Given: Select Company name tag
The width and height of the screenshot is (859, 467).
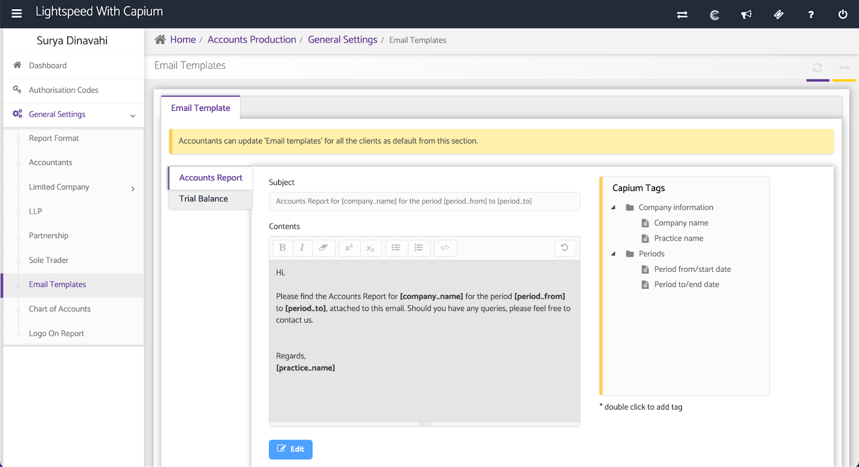Looking at the screenshot, I should point(681,223).
